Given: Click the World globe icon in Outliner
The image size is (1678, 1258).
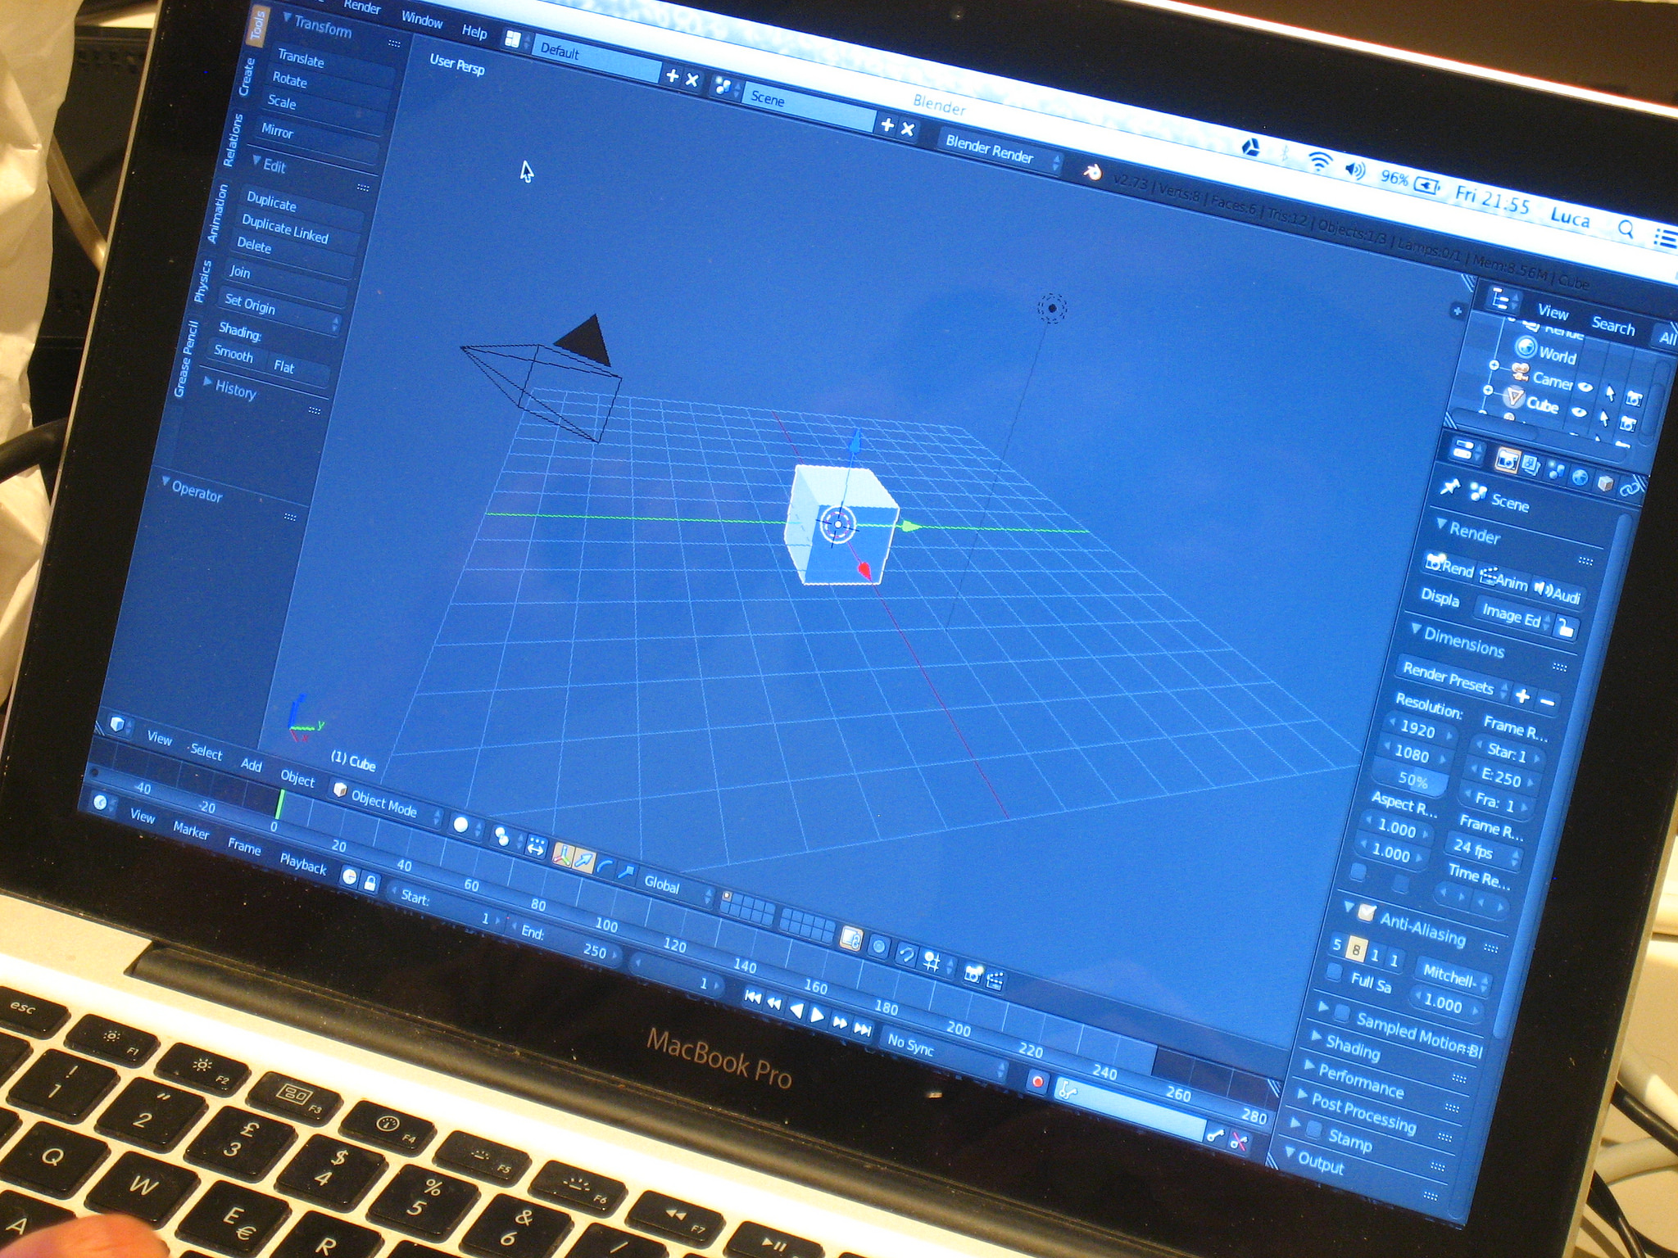Looking at the screenshot, I should click(1526, 347).
